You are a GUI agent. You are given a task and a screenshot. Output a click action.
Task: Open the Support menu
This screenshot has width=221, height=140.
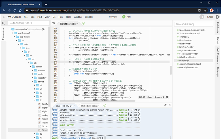click(89, 17)
